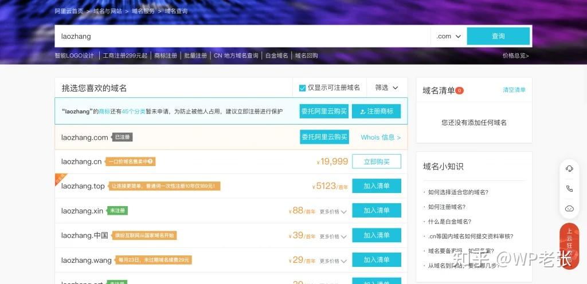This screenshot has height=284, width=587.
Task: Open CN 地方域名查询 link
Action: pos(236,56)
